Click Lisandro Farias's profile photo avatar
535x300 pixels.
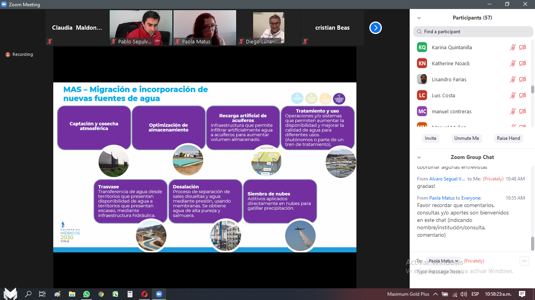(x=422, y=79)
